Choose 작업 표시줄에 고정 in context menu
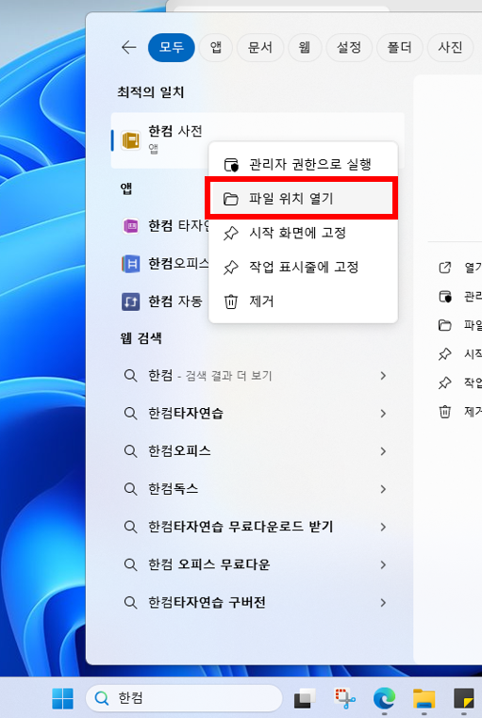 click(303, 267)
